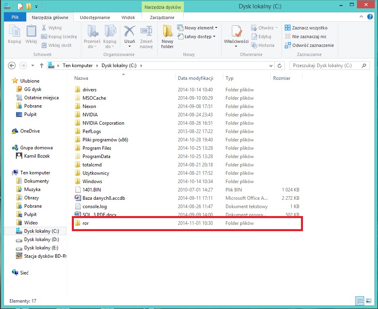
Task: Click Ten komputer breadcrumb
Action: (x=78, y=66)
